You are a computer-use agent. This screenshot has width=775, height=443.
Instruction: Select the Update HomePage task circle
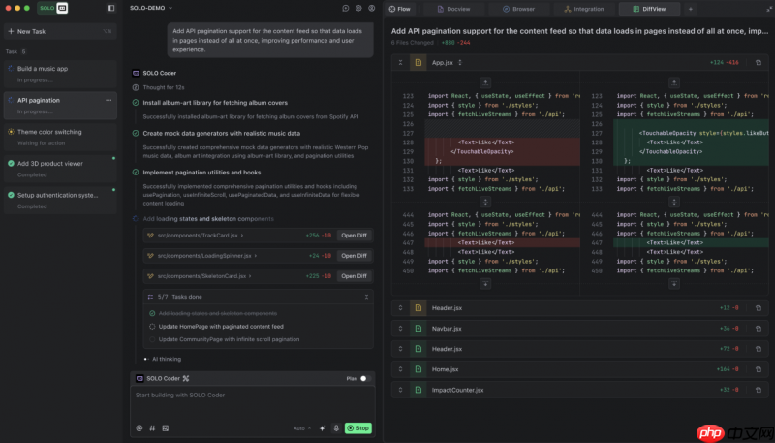(x=151, y=327)
